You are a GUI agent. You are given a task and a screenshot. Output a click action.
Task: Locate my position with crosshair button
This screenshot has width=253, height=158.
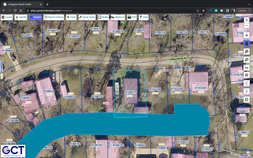coord(247,35)
